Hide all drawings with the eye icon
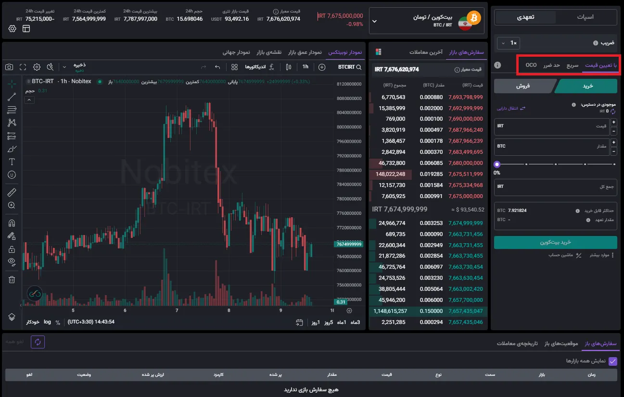This screenshot has height=397, width=624. click(x=12, y=261)
